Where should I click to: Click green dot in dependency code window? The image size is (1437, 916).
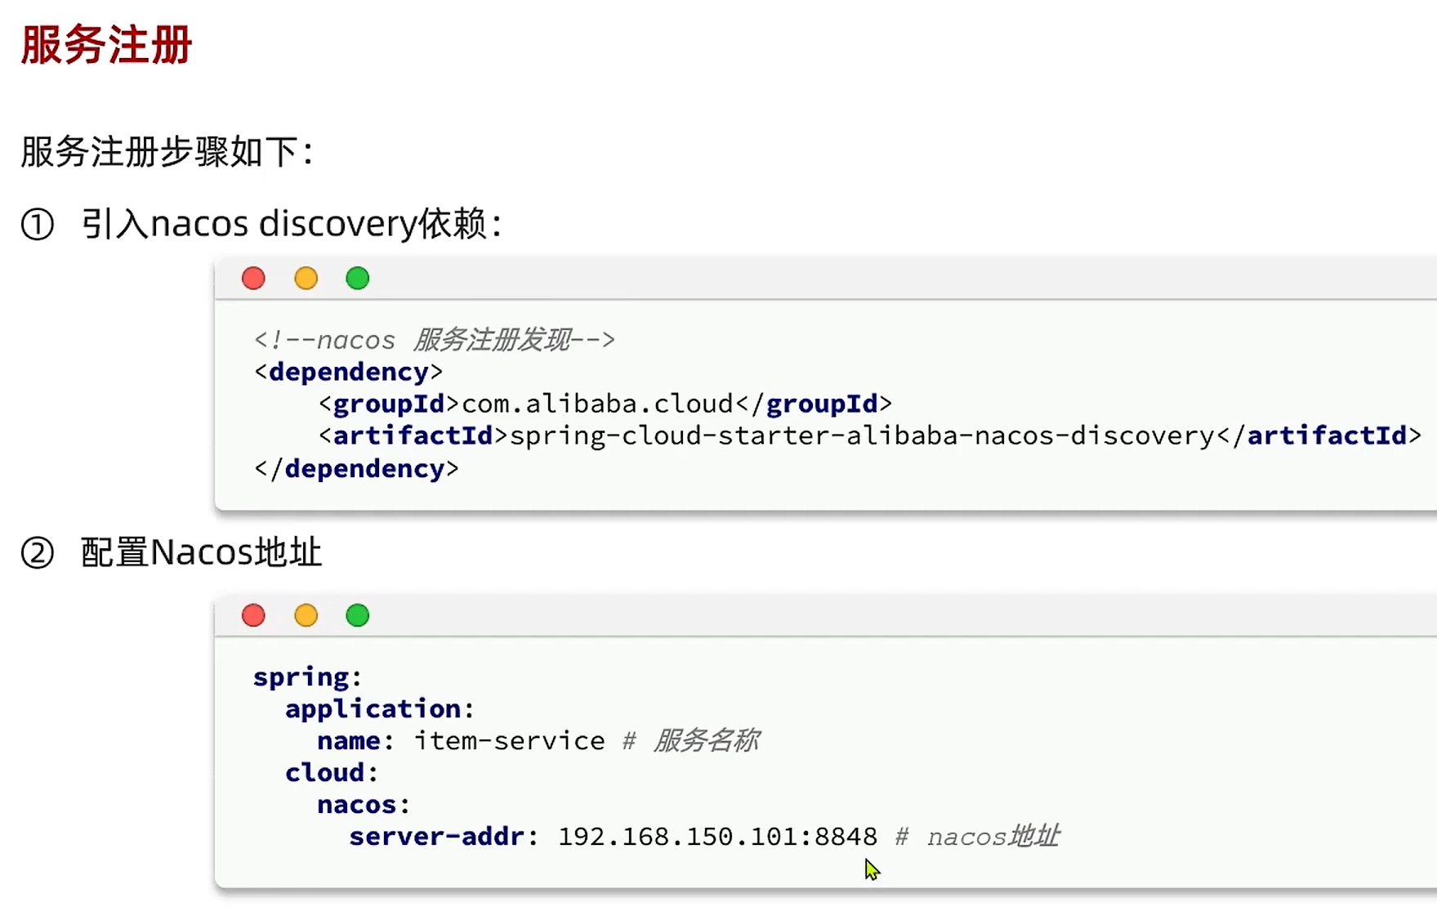click(357, 279)
